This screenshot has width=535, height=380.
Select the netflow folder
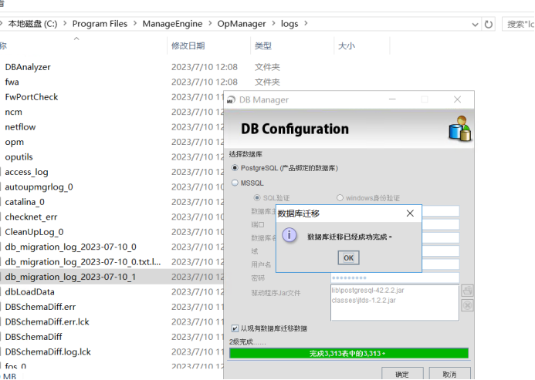(x=20, y=127)
